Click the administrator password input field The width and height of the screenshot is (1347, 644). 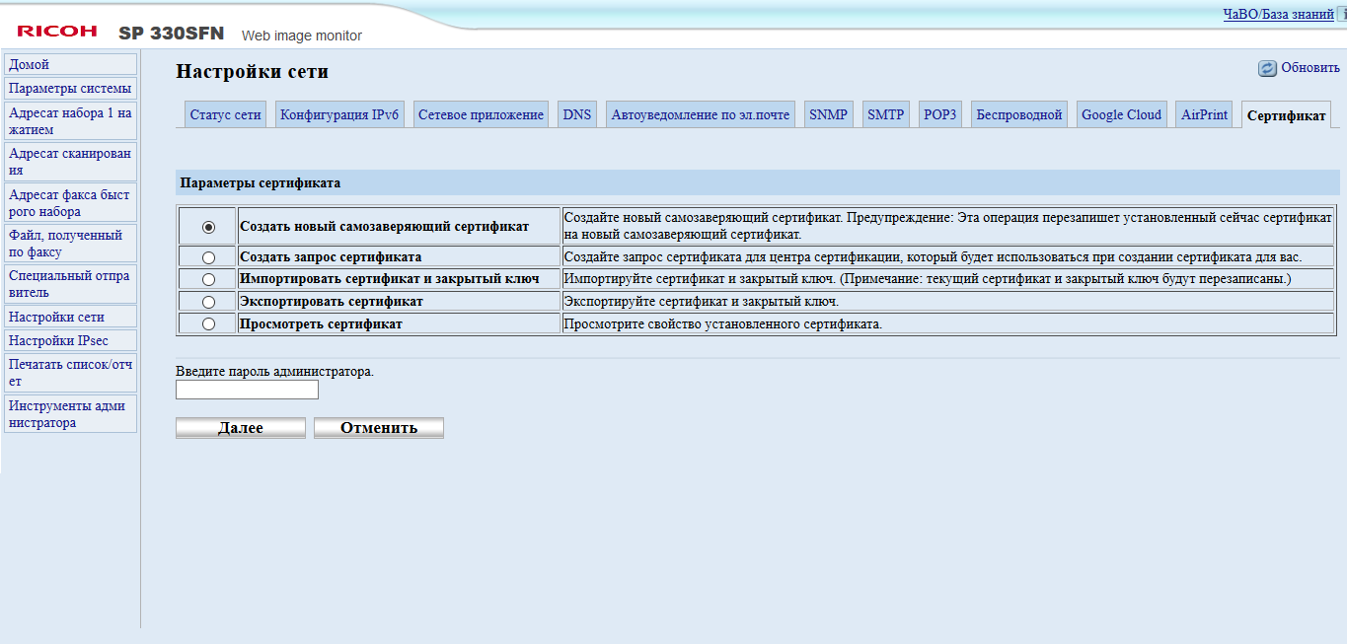click(247, 391)
